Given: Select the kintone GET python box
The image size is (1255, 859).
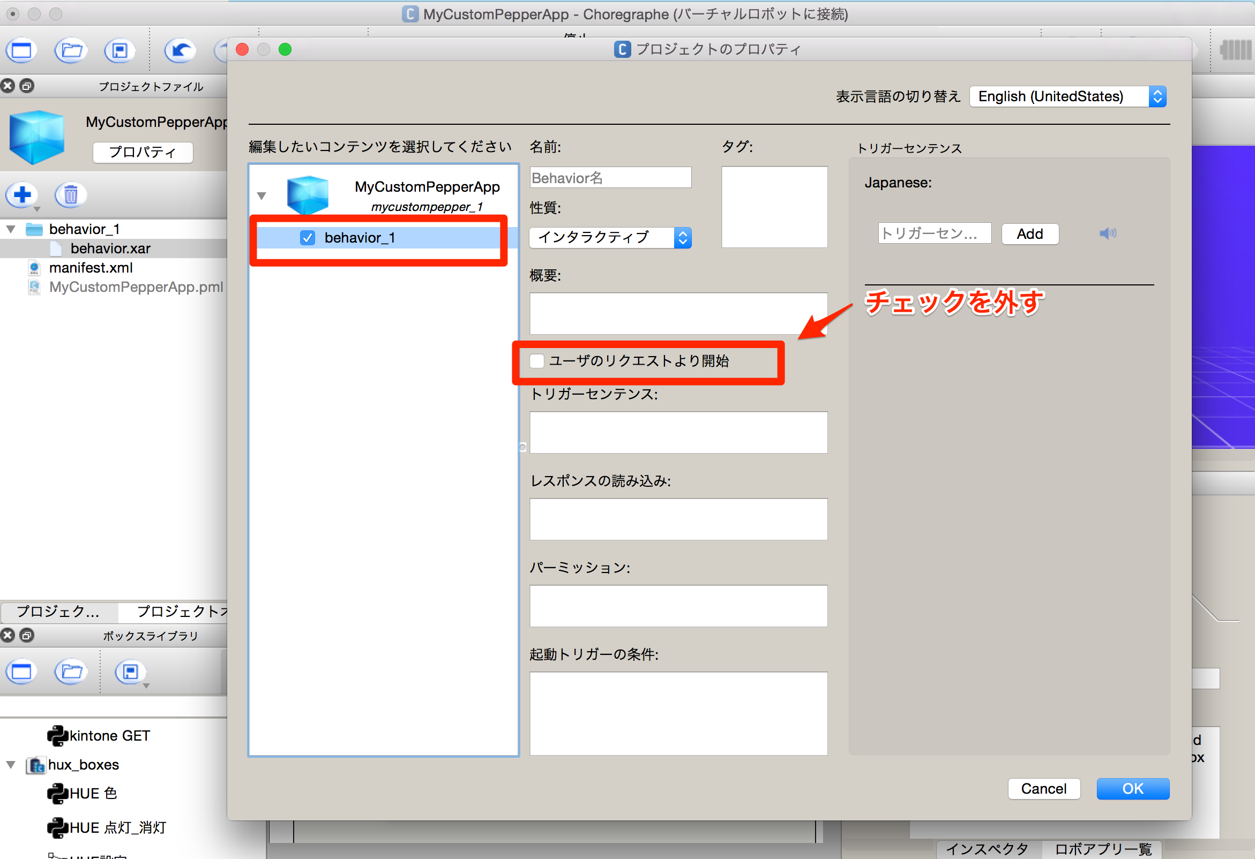Looking at the screenshot, I should point(98,735).
